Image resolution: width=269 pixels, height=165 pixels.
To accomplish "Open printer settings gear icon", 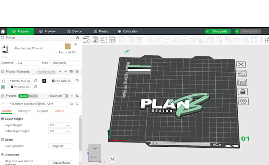I will 77,37.
